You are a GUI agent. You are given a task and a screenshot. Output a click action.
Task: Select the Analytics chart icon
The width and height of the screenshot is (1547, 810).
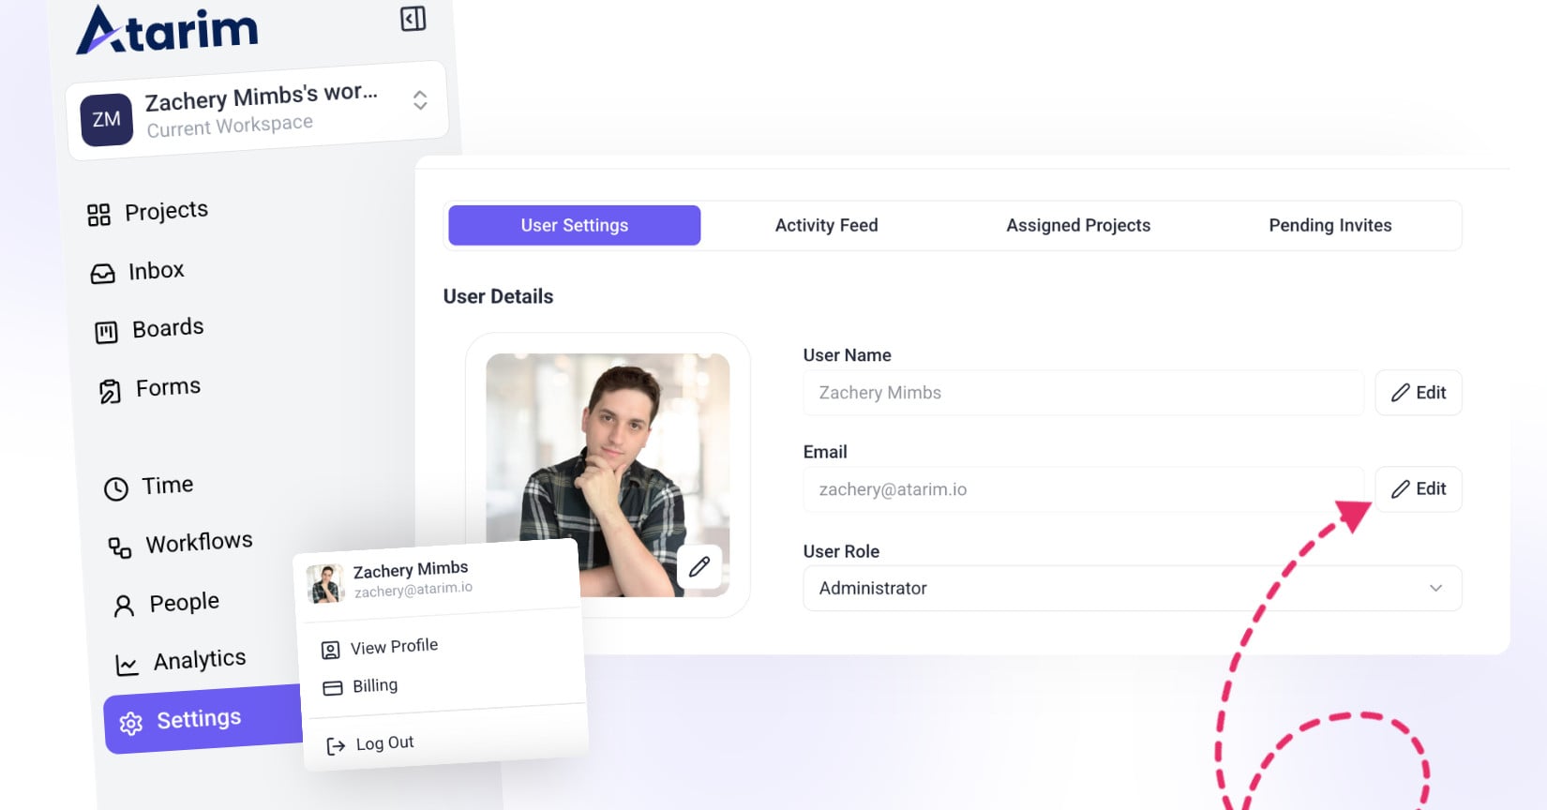pyautogui.click(x=127, y=665)
